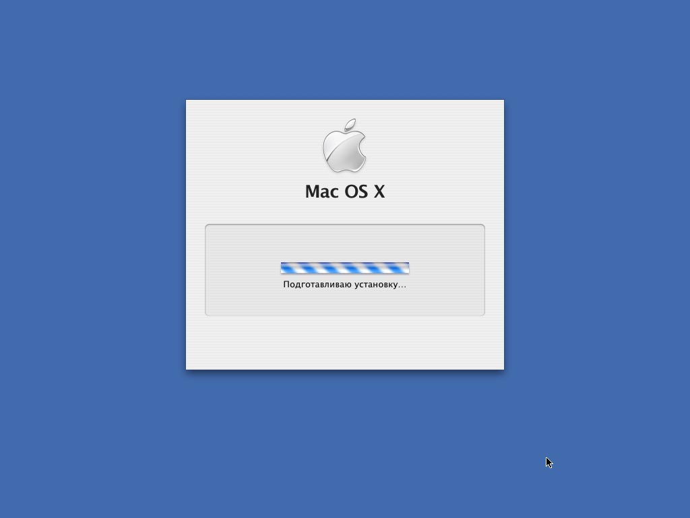Click the "Подготавливаю установку…" status text

[344, 285]
